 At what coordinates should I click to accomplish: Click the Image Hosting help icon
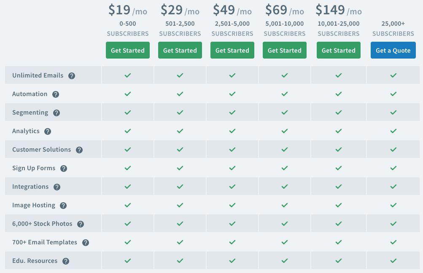(63, 206)
